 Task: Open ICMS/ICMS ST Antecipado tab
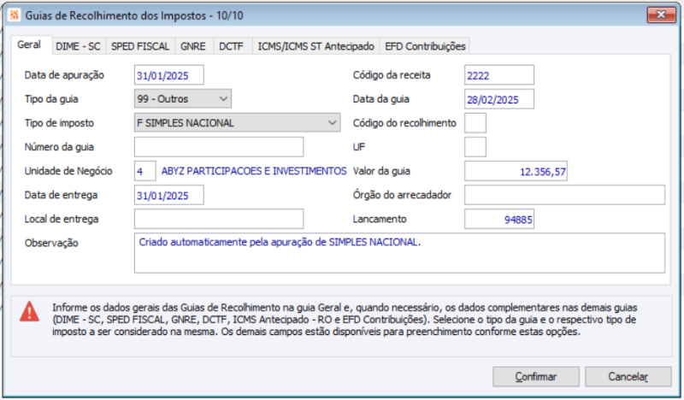point(315,46)
